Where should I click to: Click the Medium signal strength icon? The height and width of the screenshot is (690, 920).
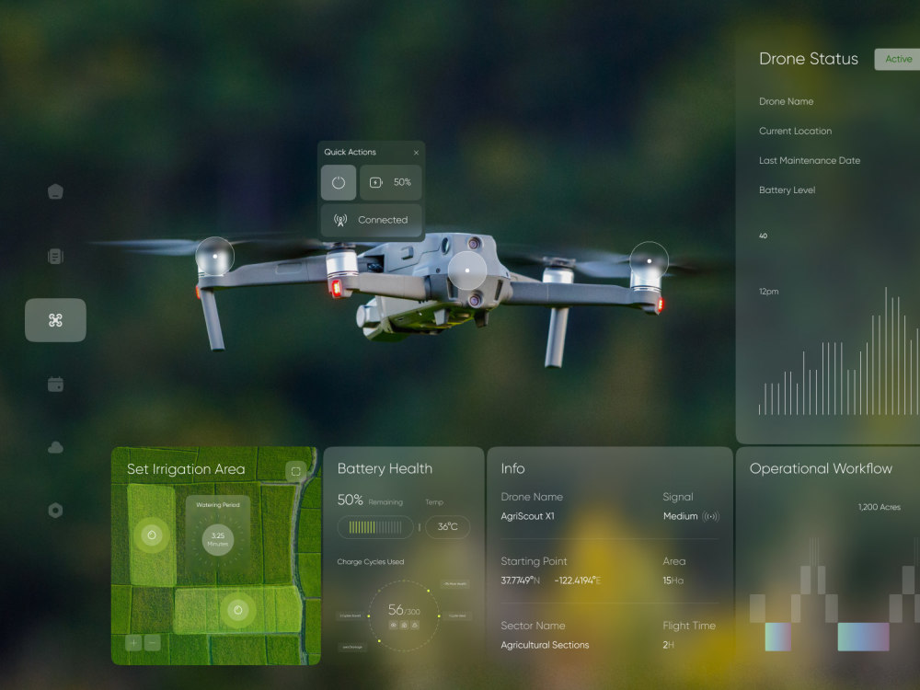(710, 517)
